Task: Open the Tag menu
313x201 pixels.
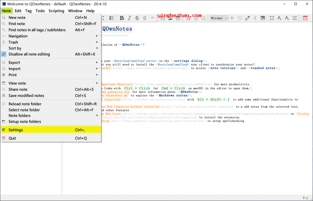Action: 28,11
